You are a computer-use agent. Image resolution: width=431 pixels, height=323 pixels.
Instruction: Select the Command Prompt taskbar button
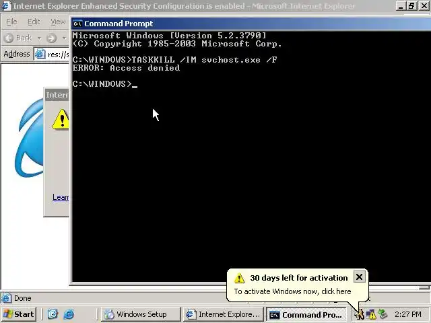pyautogui.click(x=306, y=314)
